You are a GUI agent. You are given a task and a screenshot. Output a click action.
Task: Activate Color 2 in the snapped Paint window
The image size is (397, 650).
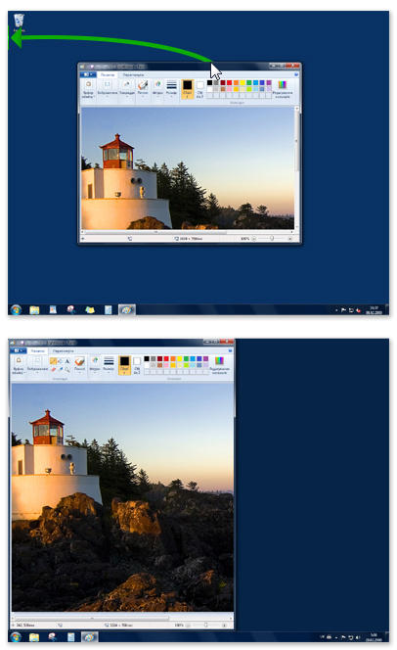click(137, 365)
